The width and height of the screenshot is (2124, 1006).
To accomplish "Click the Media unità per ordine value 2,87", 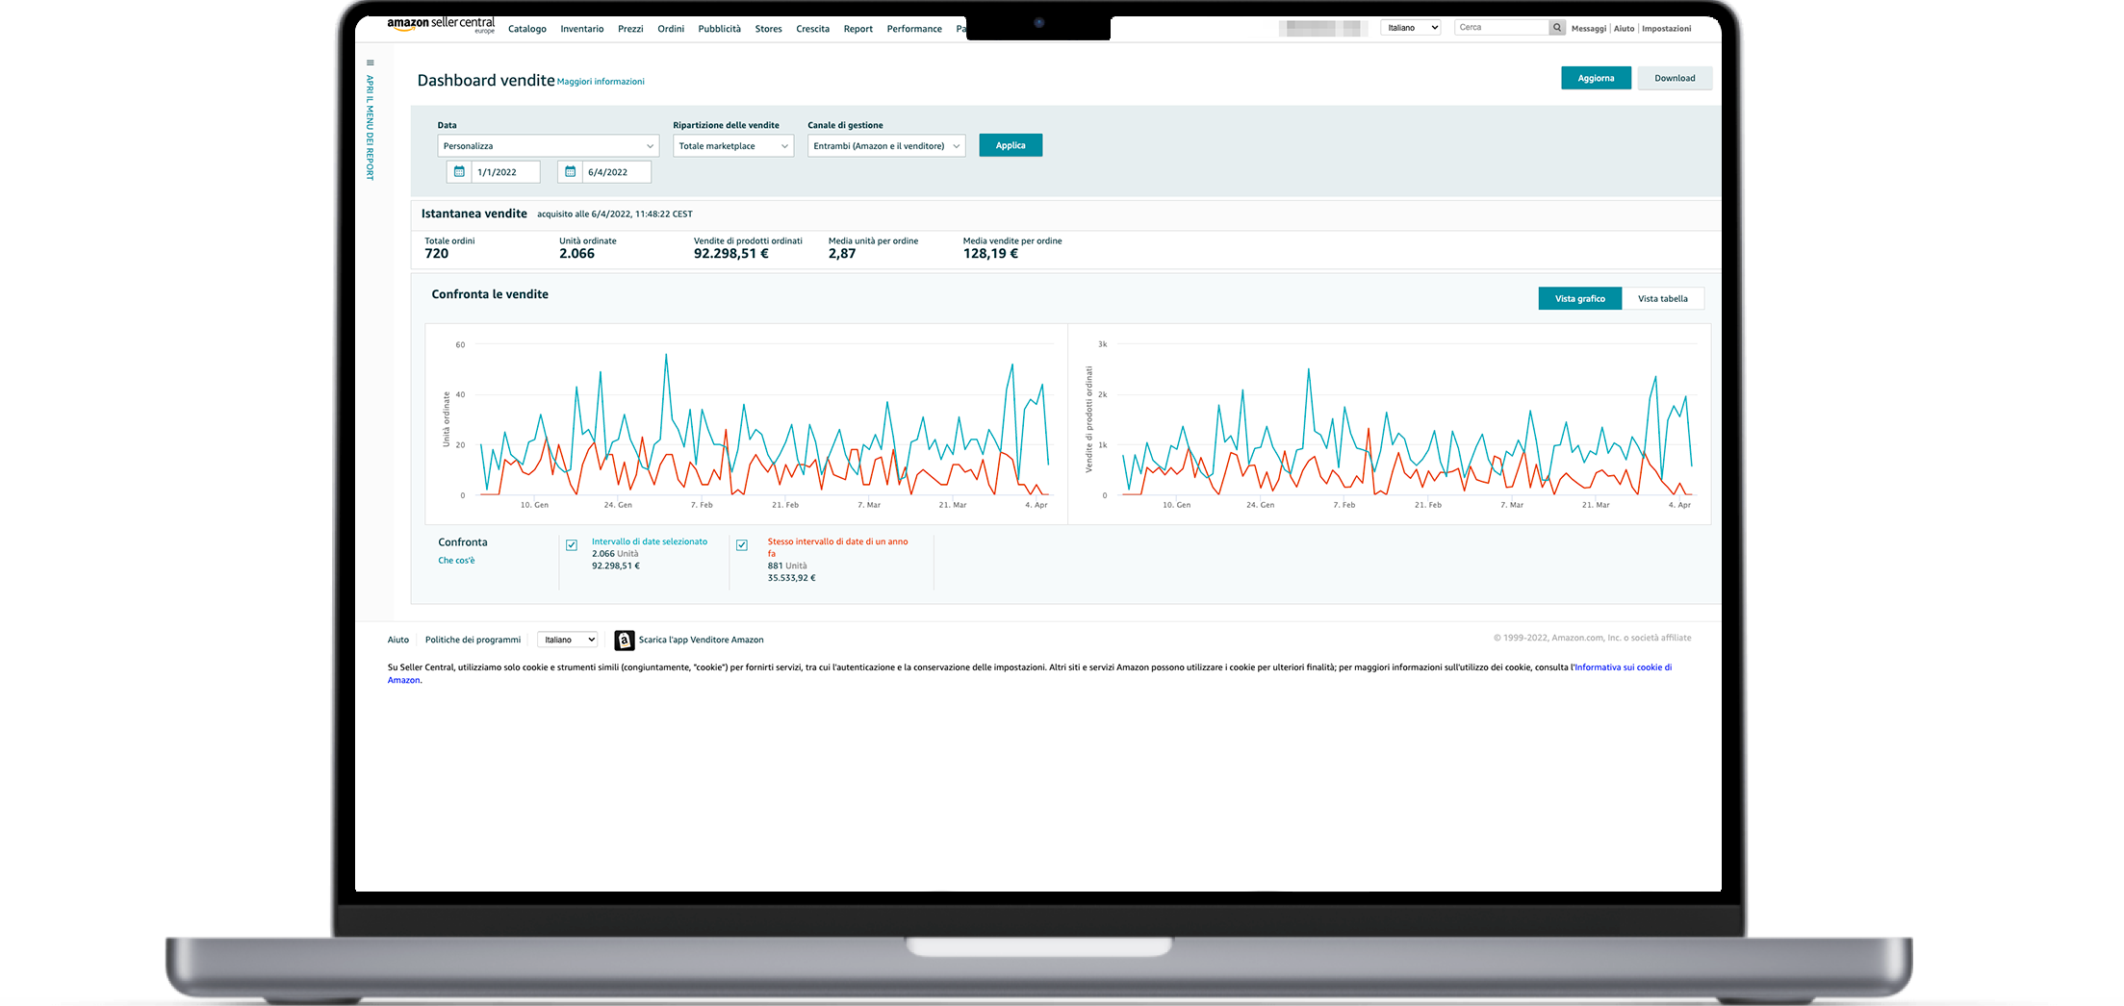I will pos(842,254).
